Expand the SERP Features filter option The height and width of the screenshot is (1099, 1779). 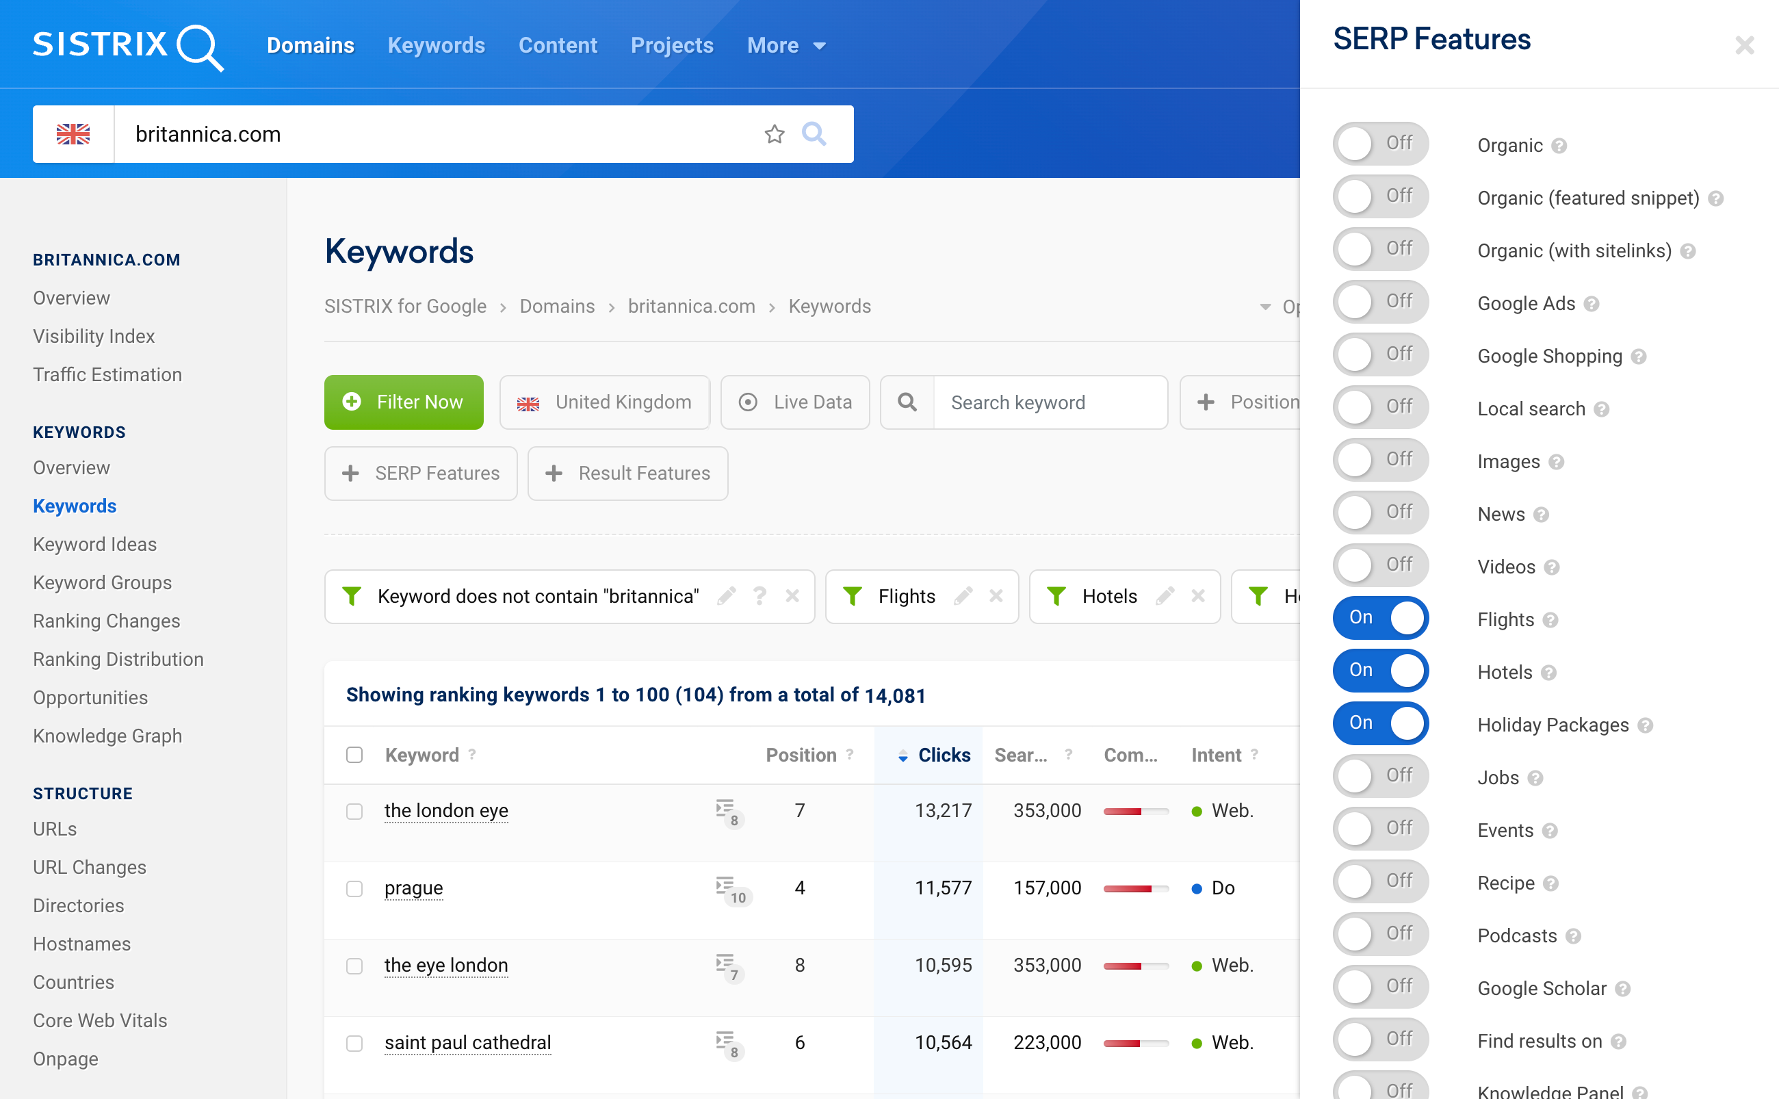coord(421,473)
